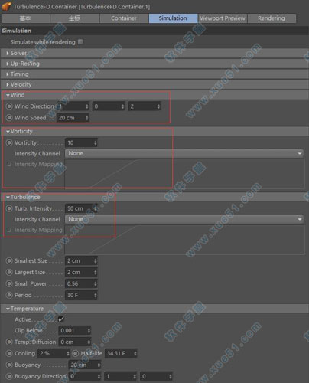Click Cooling field 2 %

pyautogui.click(x=54, y=353)
